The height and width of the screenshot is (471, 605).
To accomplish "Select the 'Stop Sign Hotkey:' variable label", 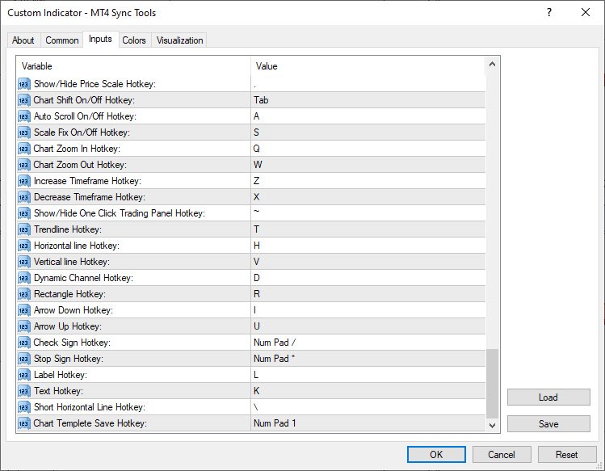I will point(69,359).
